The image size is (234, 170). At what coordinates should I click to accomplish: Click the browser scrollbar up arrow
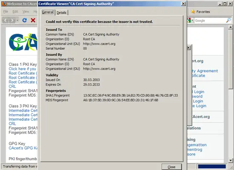(x=231, y=27)
